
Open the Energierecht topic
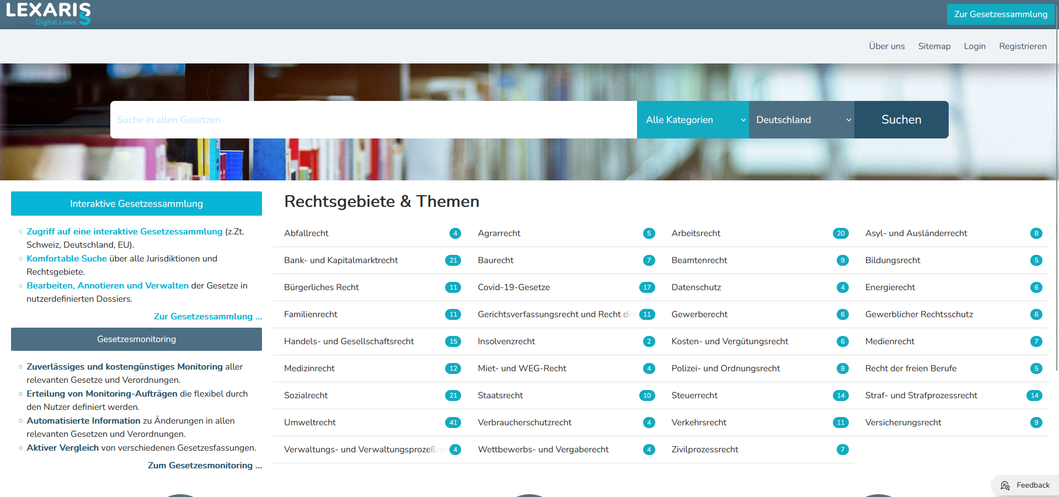point(890,287)
